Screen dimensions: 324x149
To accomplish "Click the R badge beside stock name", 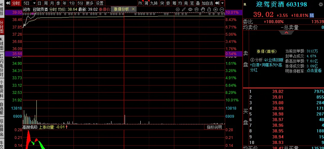I will pos(245,4).
